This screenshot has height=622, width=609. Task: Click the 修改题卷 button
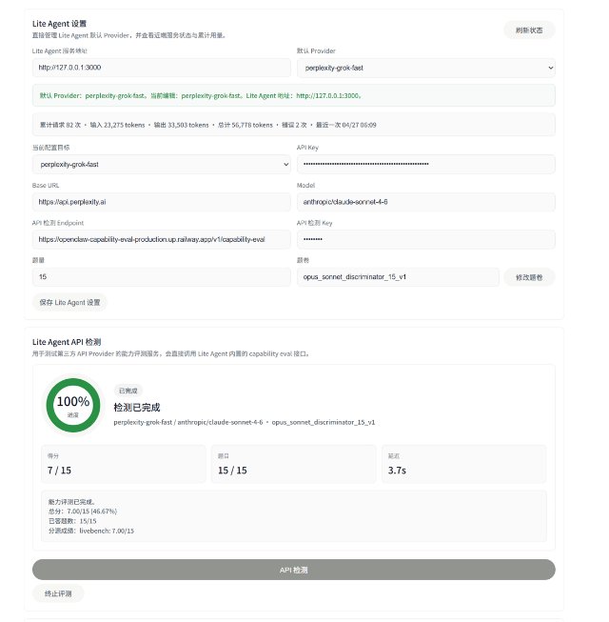pos(529,277)
